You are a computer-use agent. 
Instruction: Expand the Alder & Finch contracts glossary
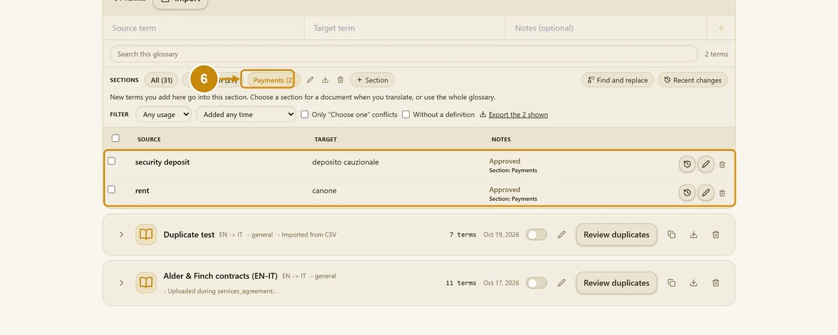point(122,283)
